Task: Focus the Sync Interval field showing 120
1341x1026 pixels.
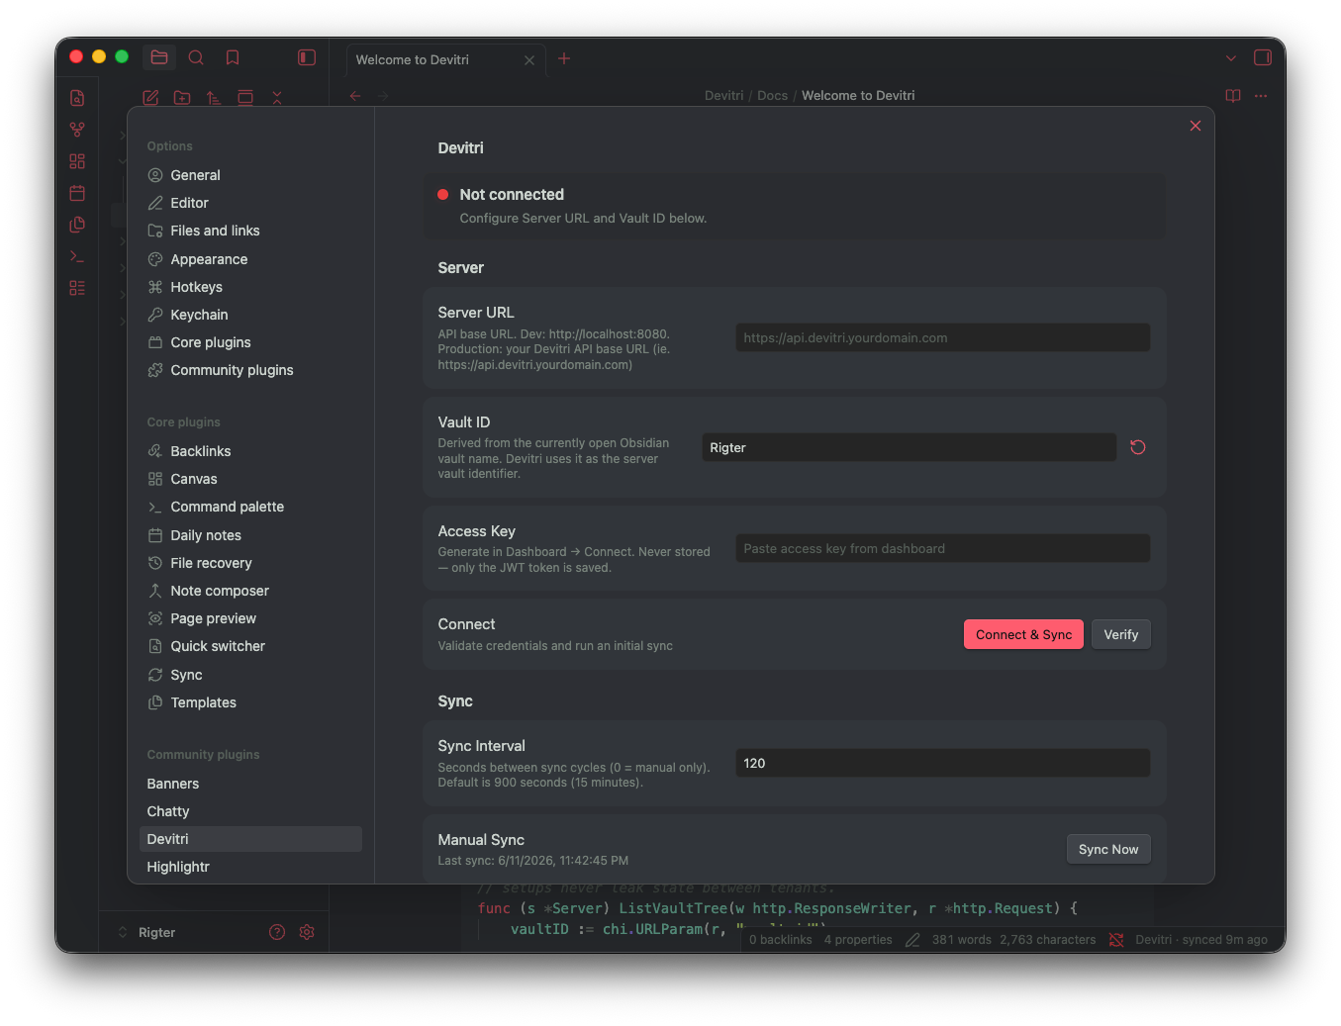Action: 943,763
